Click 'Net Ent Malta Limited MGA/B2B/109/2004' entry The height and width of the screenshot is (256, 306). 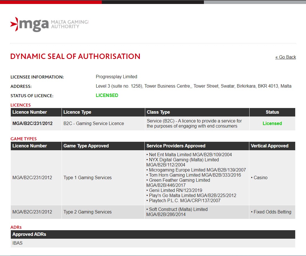point(189,155)
